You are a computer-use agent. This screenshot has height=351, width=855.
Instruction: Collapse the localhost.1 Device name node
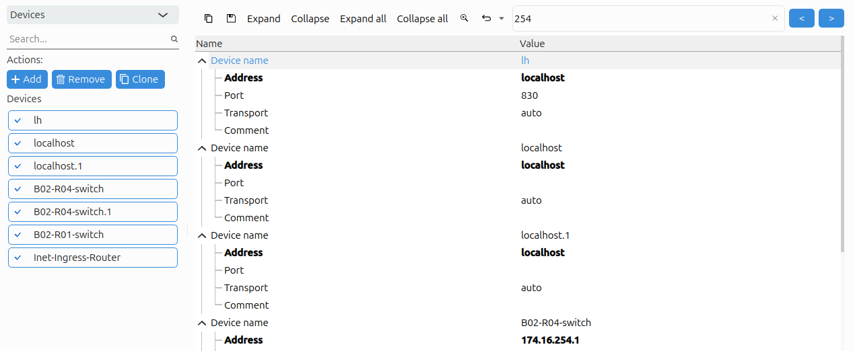point(202,235)
